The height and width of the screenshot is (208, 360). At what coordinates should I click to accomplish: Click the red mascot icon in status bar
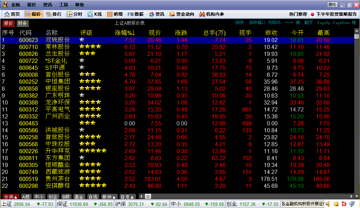pyautogui.click(x=344, y=203)
